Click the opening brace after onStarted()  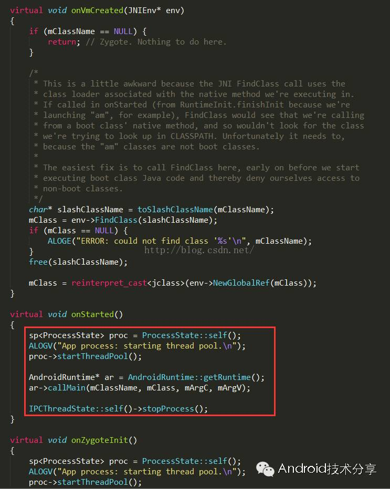pyautogui.click(x=12, y=325)
